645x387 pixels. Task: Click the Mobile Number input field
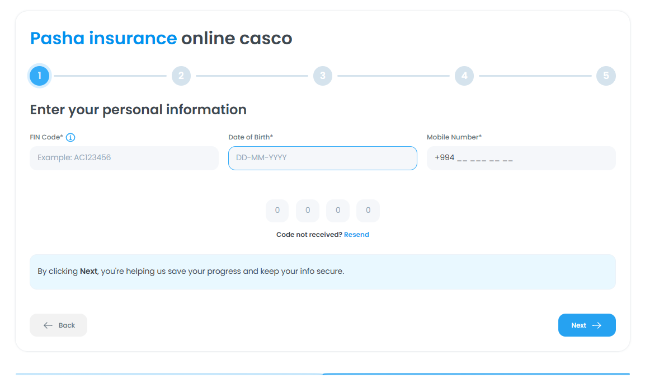click(x=521, y=158)
